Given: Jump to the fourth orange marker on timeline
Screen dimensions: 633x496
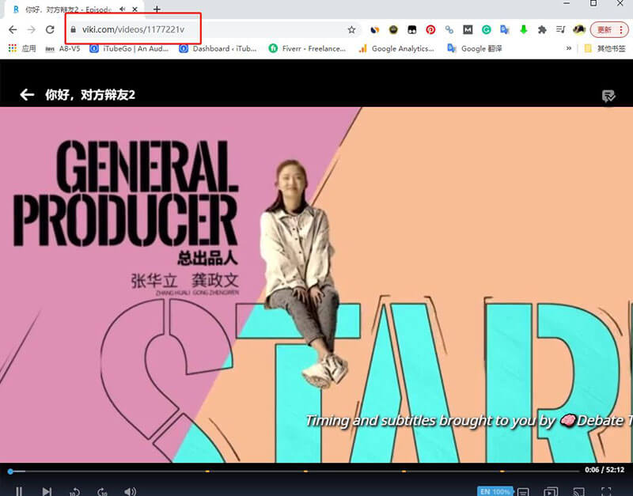Looking at the screenshot, I should (x=502, y=471).
